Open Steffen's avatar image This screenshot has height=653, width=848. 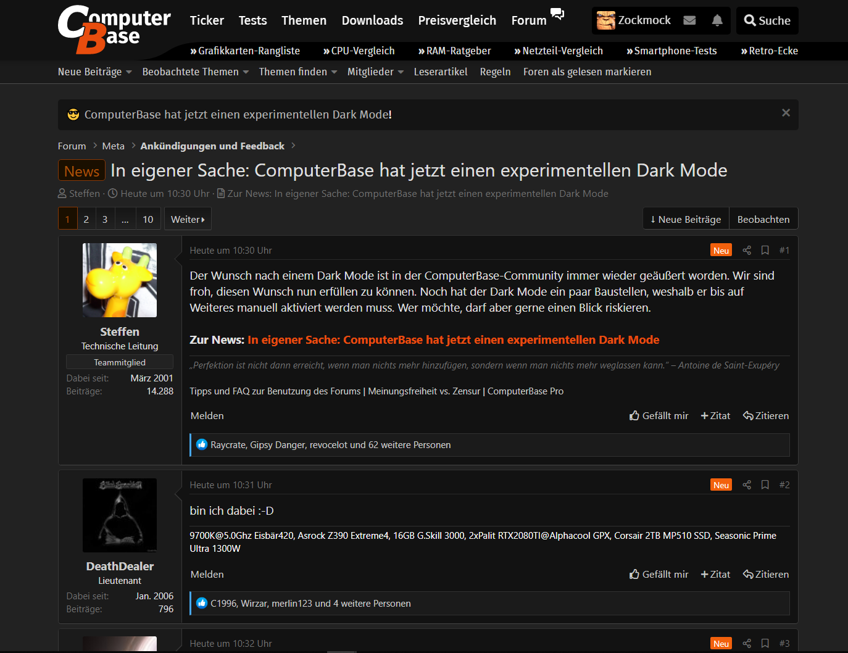pos(120,280)
